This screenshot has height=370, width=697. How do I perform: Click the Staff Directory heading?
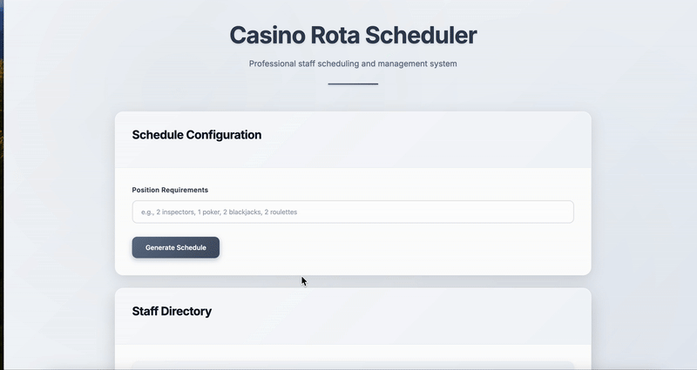(172, 311)
